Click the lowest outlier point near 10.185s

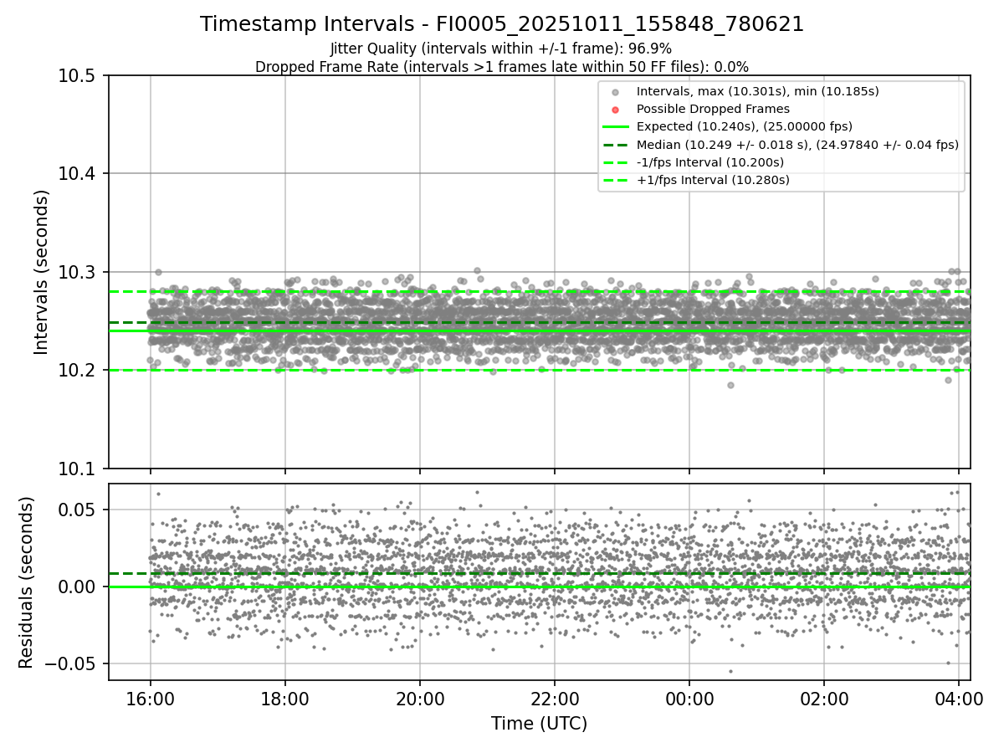click(730, 385)
